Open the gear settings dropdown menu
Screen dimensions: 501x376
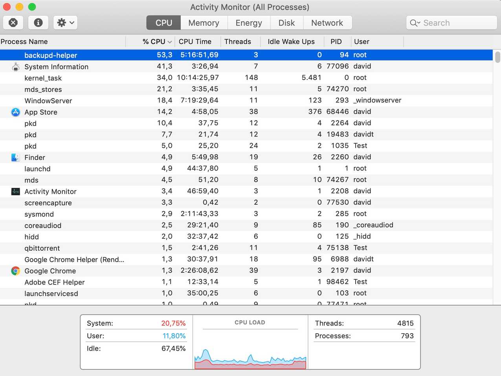(65, 22)
